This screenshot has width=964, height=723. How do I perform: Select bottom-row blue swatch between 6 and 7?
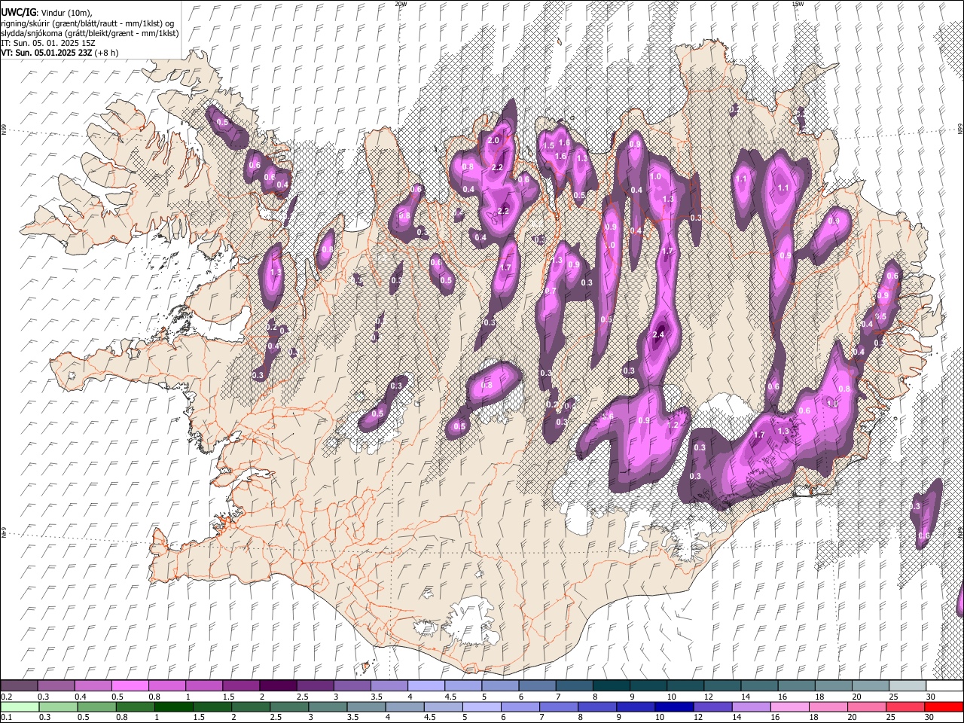point(520,706)
